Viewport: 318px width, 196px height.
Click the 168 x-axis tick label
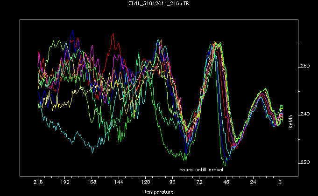coord(92,183)
